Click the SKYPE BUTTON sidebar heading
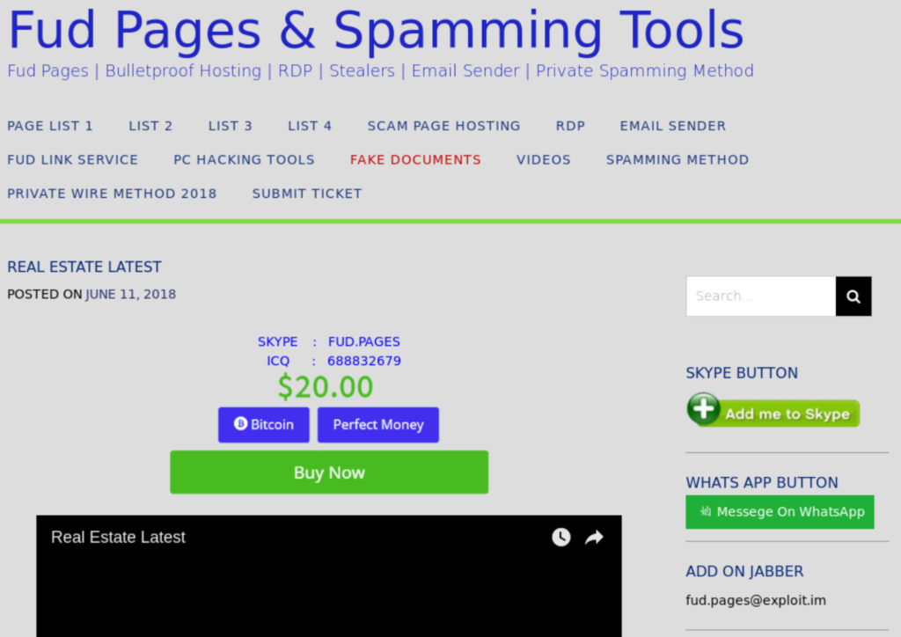The image size is (901, 637). [x=742, y=373]
